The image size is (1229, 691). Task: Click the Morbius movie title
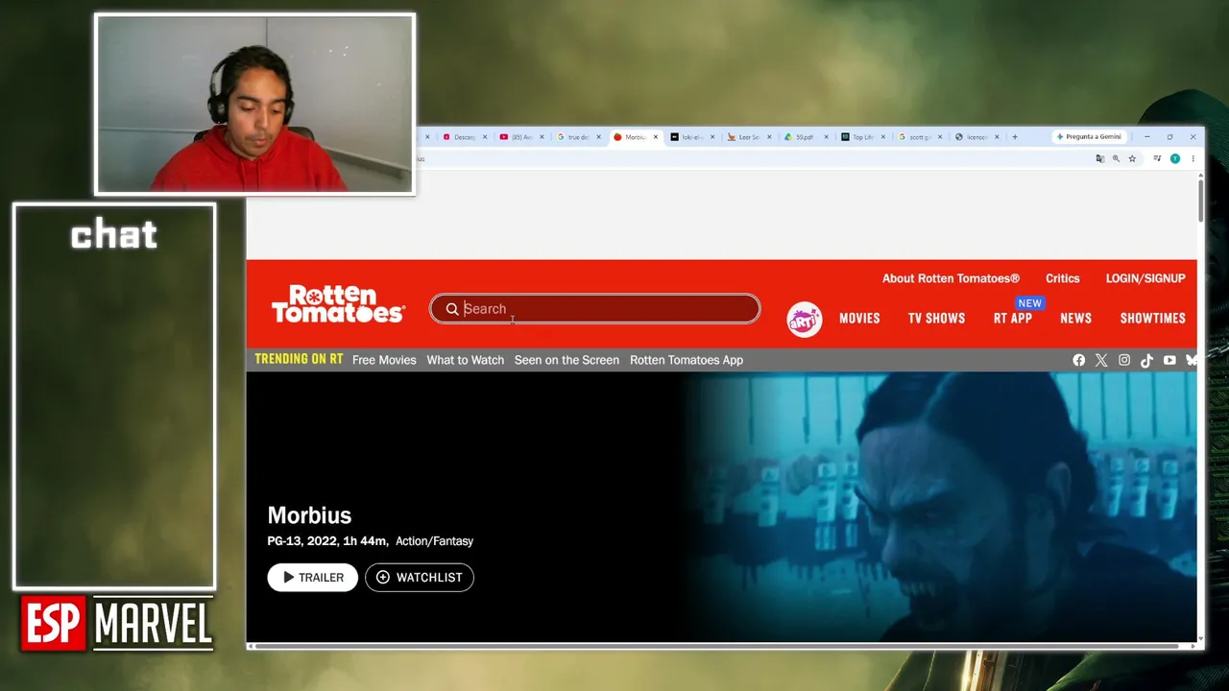pyautogui.click(x=309, y=515)
